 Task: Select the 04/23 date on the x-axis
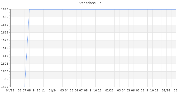(x=10, y=91)
